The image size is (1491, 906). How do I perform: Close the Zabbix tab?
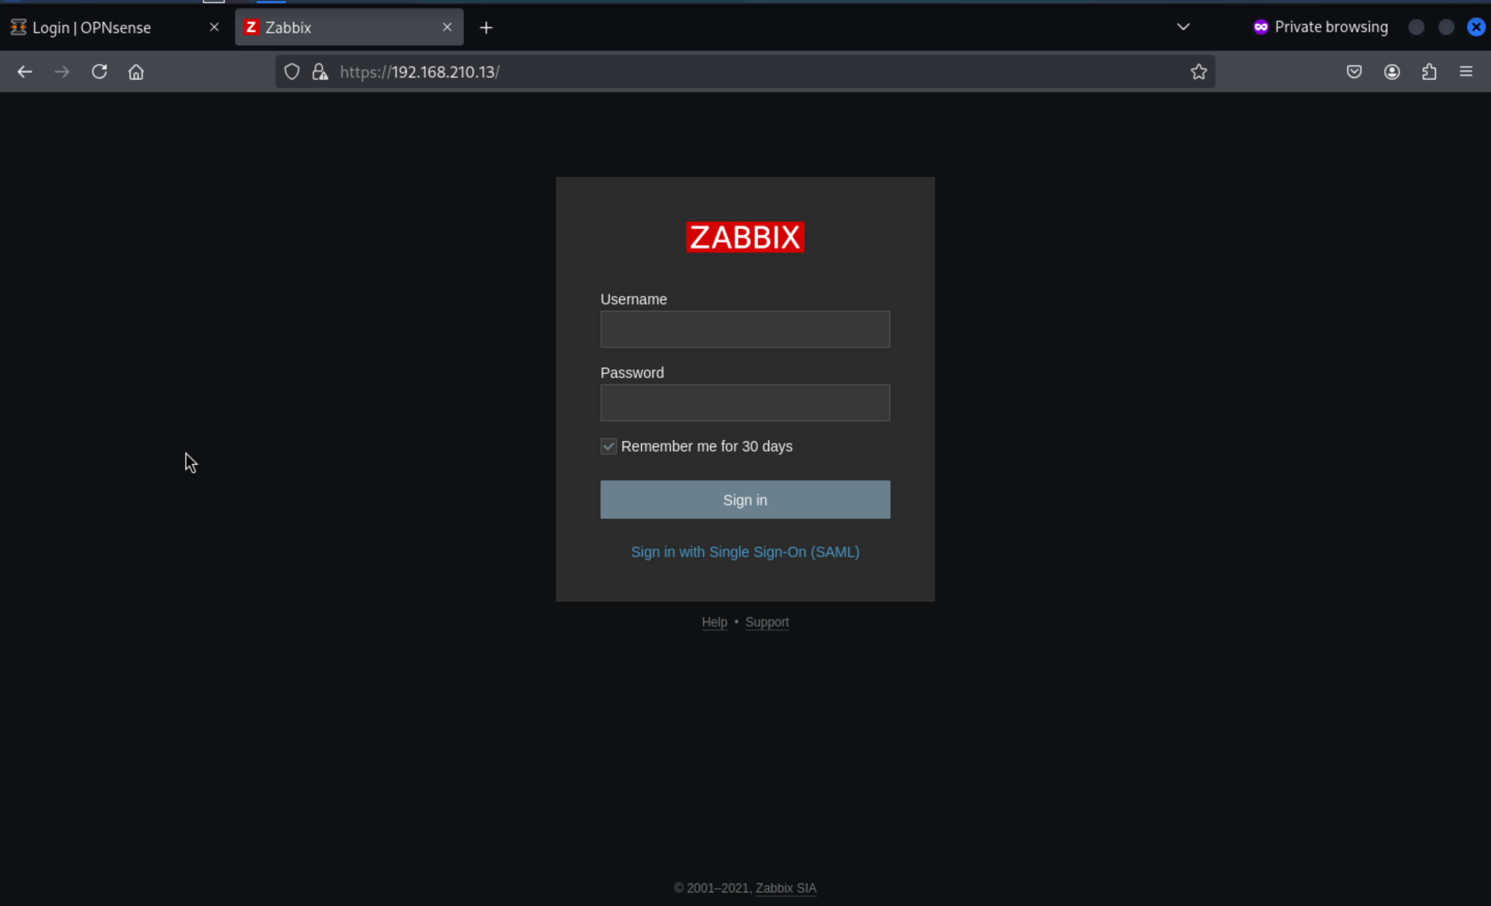(447, 27)
